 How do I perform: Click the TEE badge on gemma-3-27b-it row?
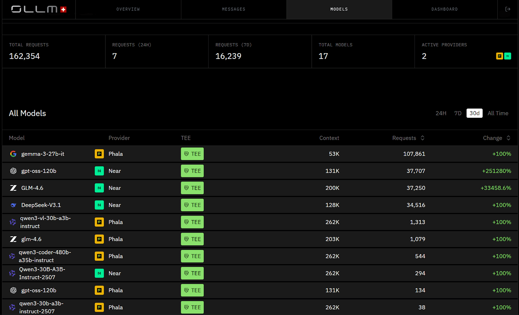pos(192,154)
